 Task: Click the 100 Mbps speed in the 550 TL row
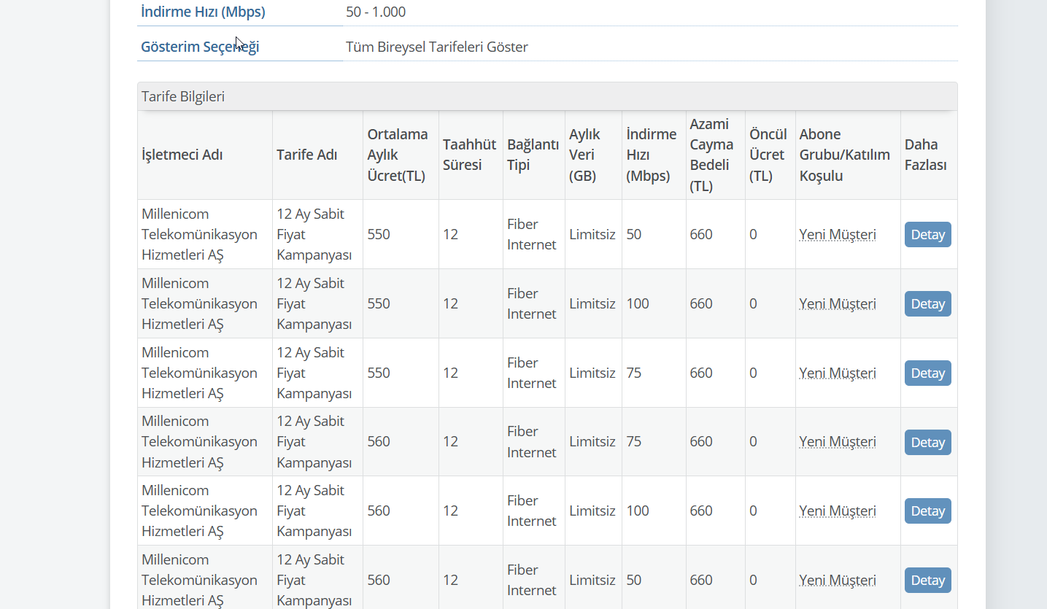pos(638,303)
